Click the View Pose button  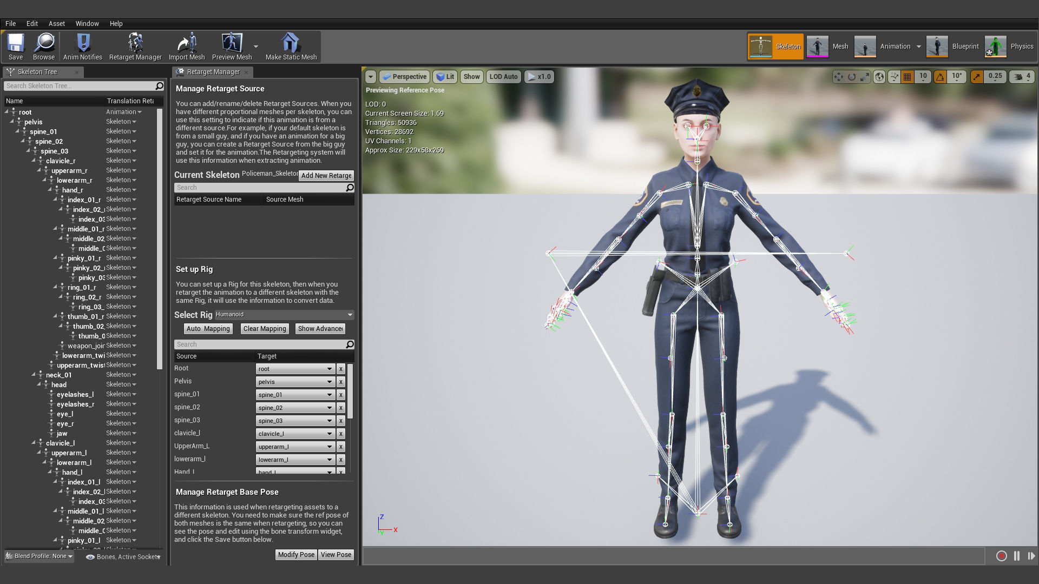tap(336, 555)
